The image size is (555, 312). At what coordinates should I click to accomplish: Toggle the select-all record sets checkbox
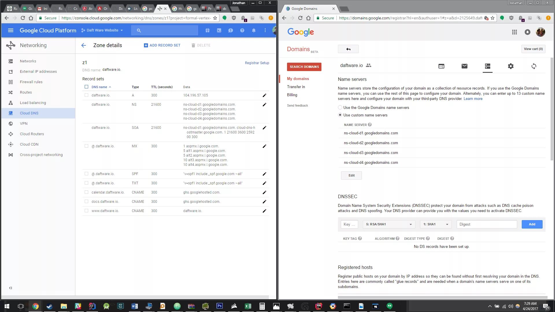(86, 87)
